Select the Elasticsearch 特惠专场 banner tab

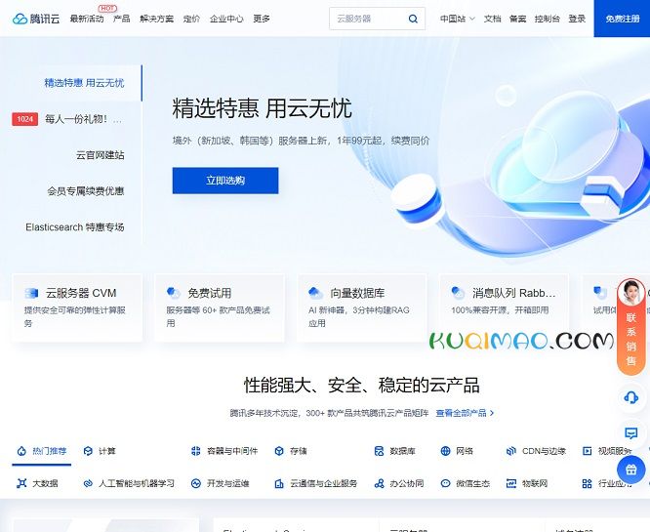point(75,227)
